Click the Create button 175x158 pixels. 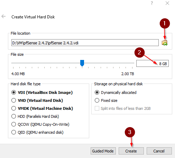[x=131, y=151]
